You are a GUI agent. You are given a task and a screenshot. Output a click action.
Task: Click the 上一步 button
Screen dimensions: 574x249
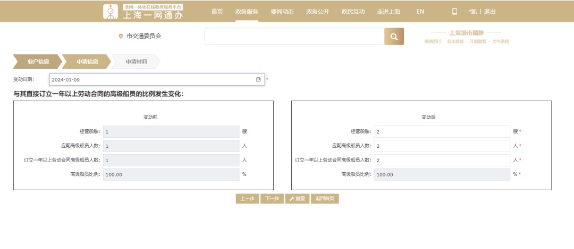click(x=247, y=199)
